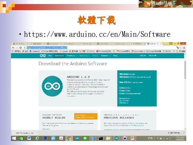The height and width of the screenshot is (145, 193).
Task: Open the Google bookmark
Action: tap(64, 51)
